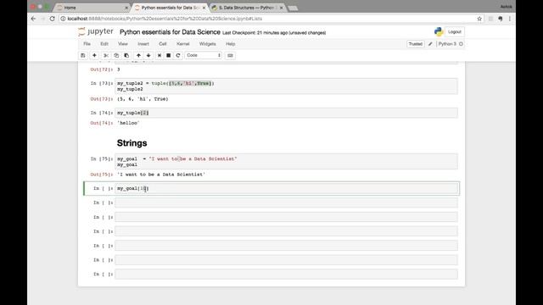Click the Last Checkpoint status text
Image resolution: width=543 pixels, height=305 pixels.
coord(274,33)
